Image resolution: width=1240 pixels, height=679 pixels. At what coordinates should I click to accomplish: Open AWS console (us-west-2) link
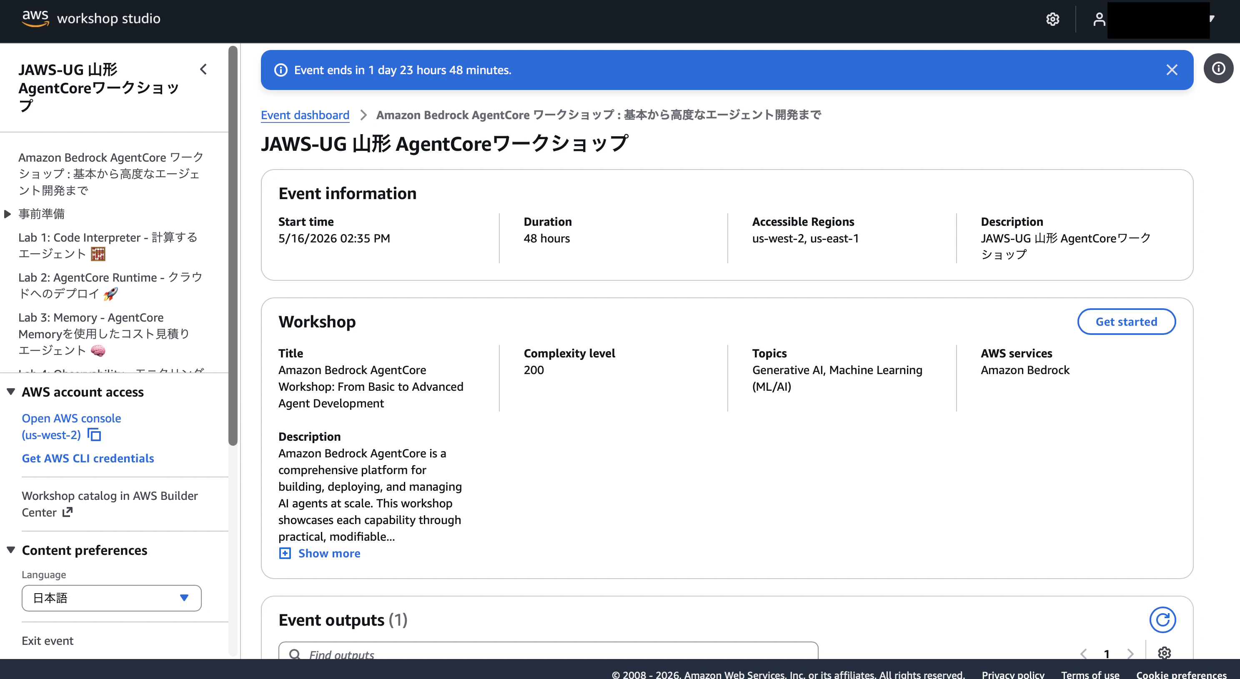(71, 427)
